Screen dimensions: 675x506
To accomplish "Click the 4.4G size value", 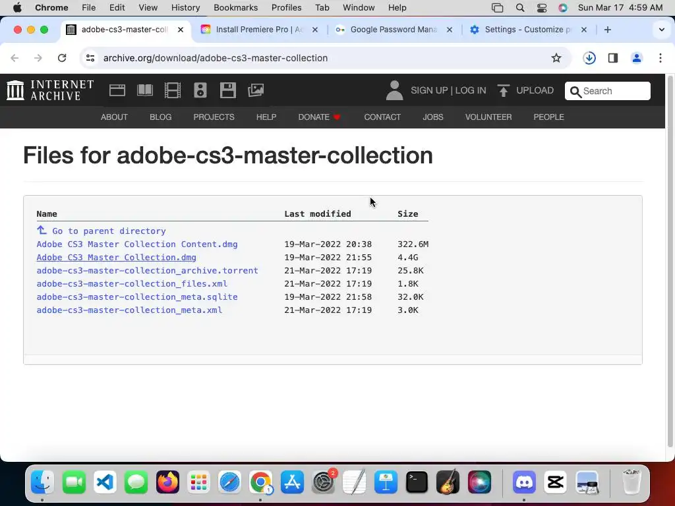I will [407, 258].
